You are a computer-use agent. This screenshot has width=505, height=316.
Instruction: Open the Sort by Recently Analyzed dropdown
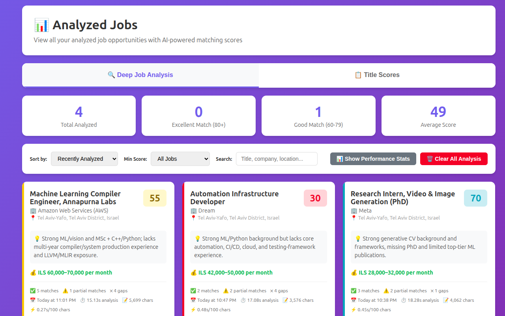pos(84,159)
